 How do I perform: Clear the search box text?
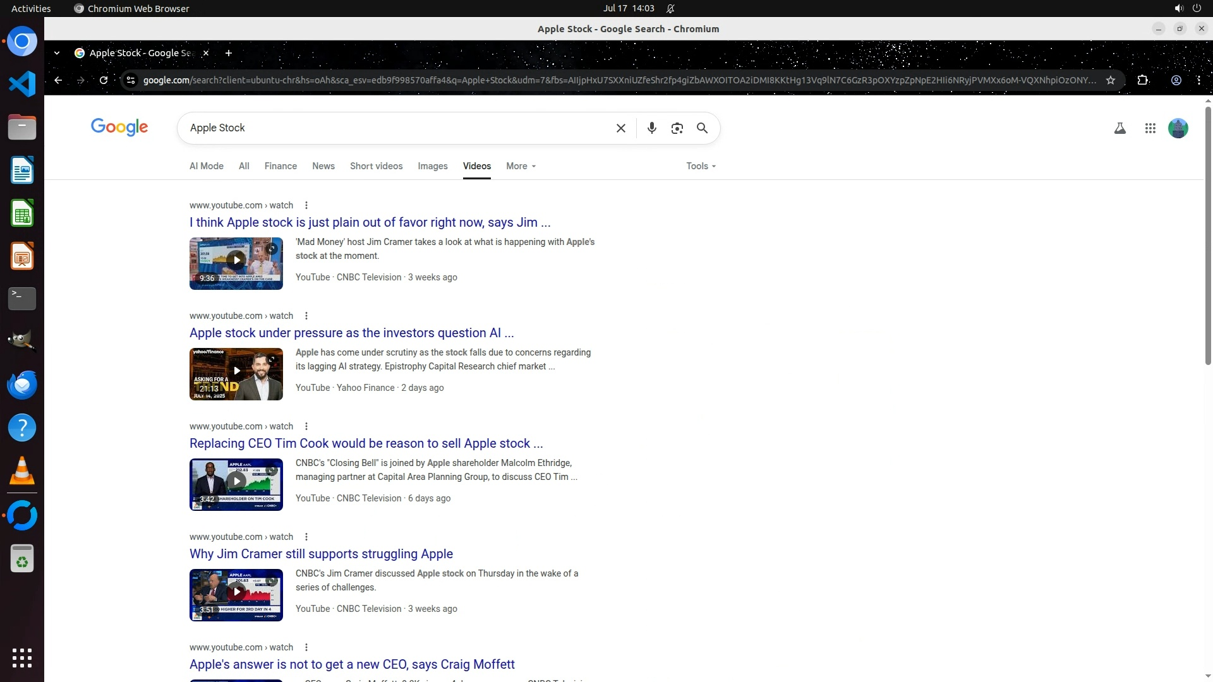620,128
